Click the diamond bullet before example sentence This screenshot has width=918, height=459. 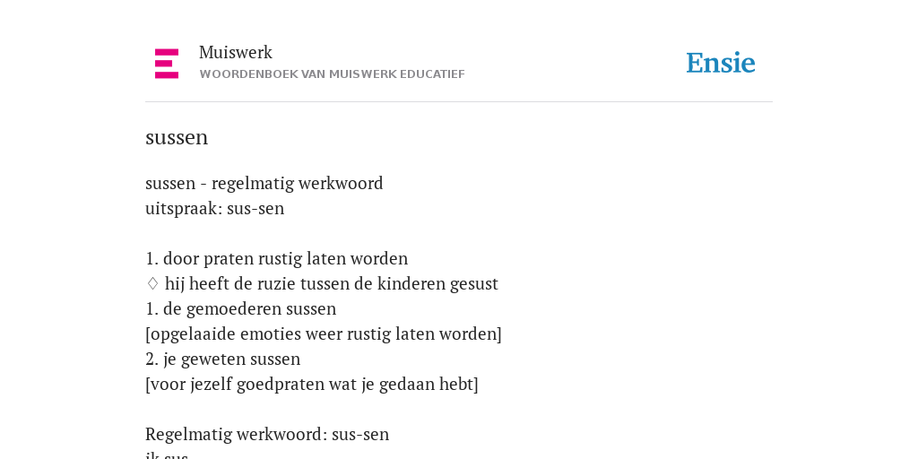coord(152,284)
